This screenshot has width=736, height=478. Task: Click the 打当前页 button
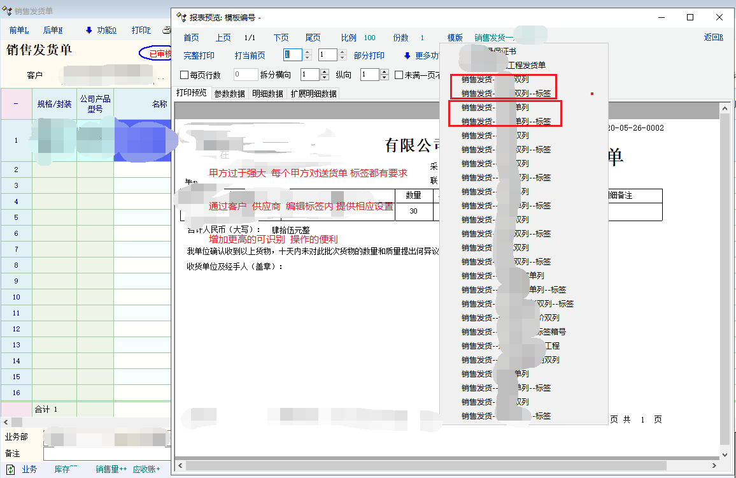point(250,55)
